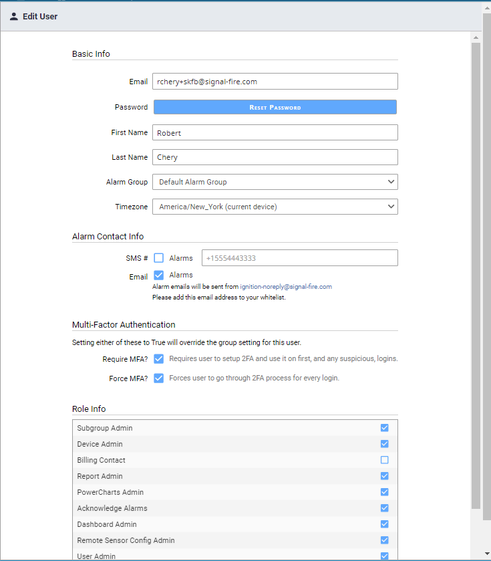The height and width of the screenshot is (561, 491).
Task: Uncheck the Remote Sensor Config Admin role
Action: click(x=385, y=540)
